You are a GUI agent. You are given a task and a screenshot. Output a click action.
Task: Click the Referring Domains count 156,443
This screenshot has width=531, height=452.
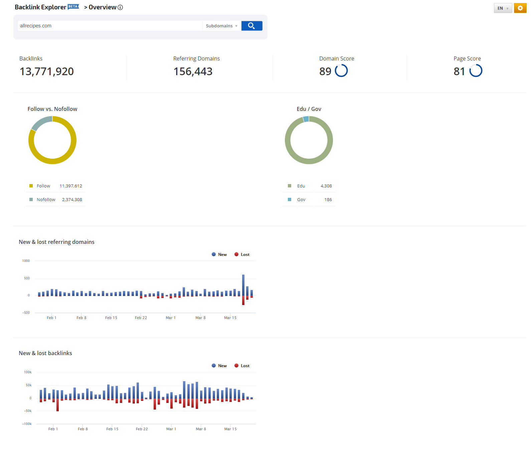tap(193, 71)
